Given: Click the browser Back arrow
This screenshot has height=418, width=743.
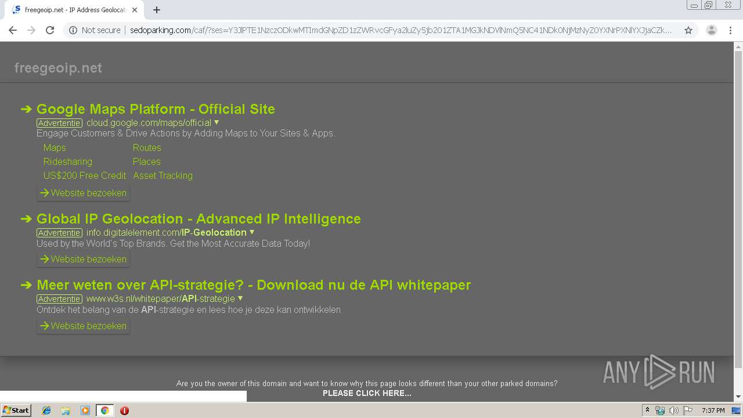Looking at the screenshot, I should (13, 30).
